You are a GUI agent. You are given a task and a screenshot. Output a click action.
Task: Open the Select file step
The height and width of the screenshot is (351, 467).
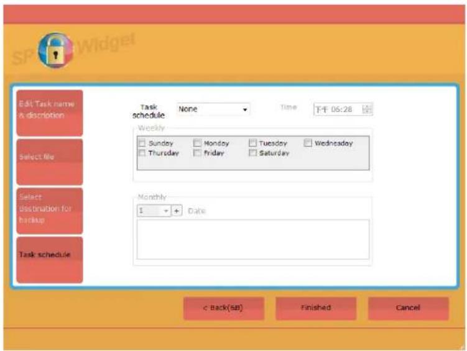point(50,162)
